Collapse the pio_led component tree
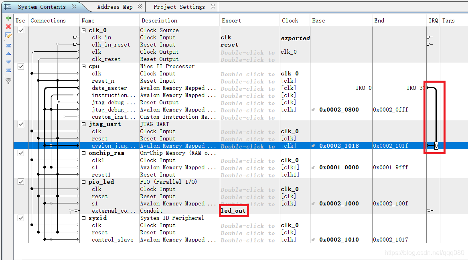 pyautogui.click(x=84, y=182)
